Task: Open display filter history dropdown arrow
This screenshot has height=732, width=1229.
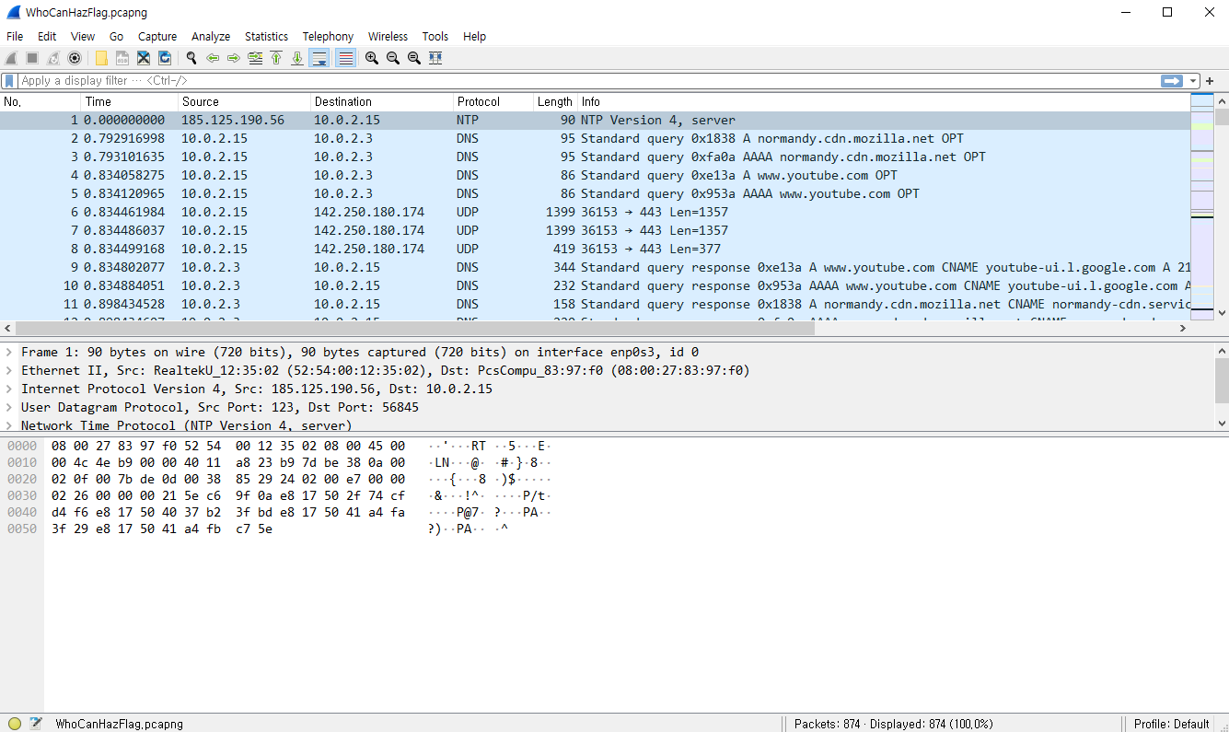Action: click(x=1193, y=81)
